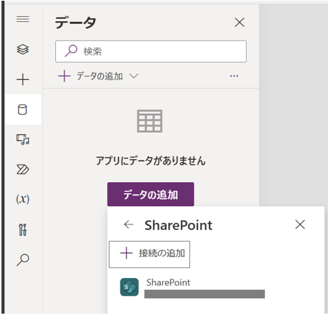Open the Tree view layers icon

click(22, 49)
